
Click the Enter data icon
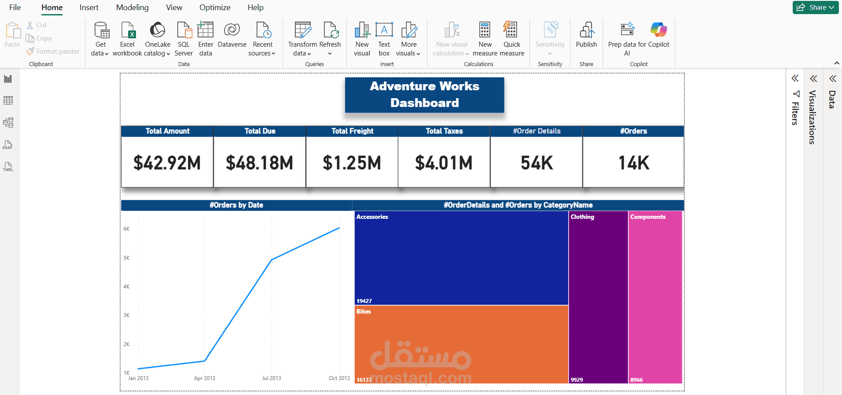[206, 30]
